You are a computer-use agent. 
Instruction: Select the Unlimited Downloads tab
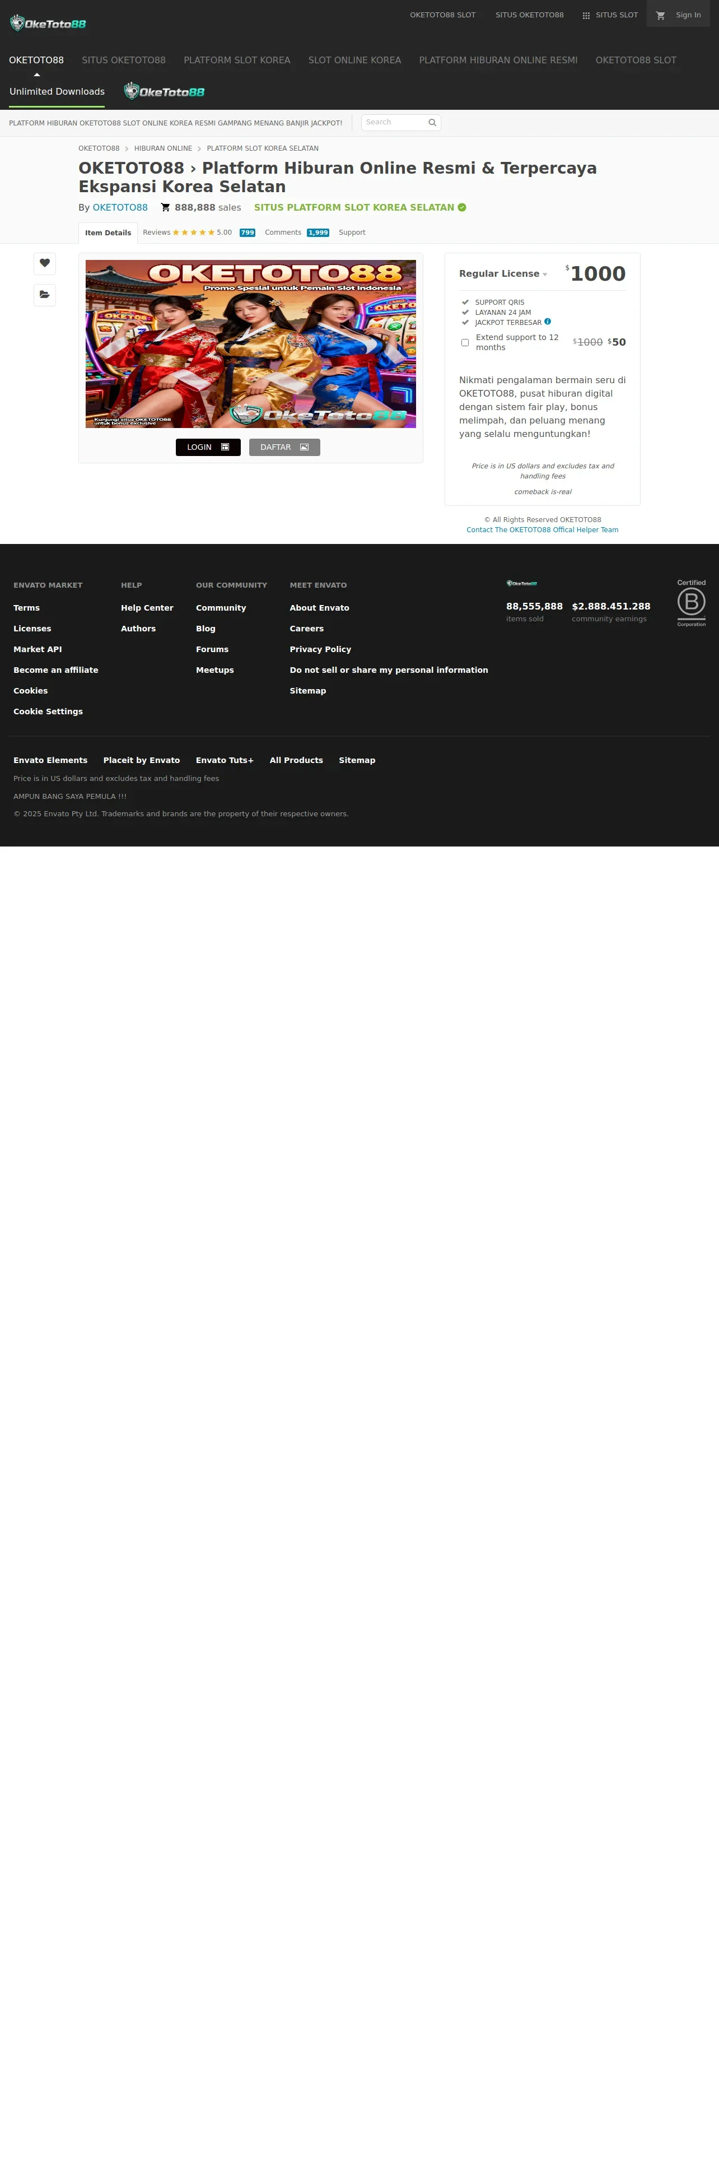pyautogui.click(x=57, y=91)
